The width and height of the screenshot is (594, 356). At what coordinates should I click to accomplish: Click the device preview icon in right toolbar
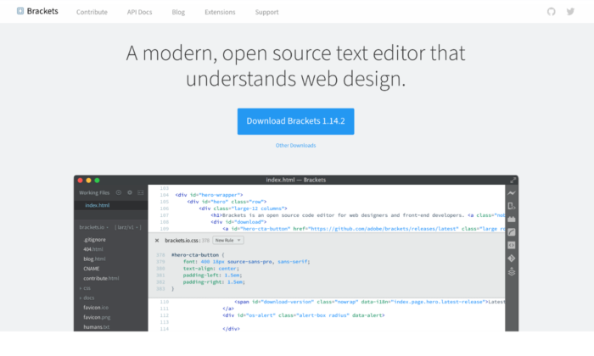tap(512, 206)
